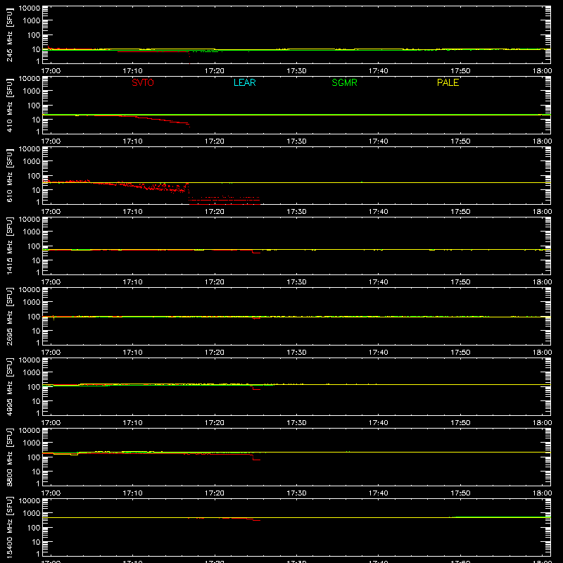The image size is (563, 563).
Task: Click the 18:00 time label under 245 MHz plot
Action: (x=542, y=71)
